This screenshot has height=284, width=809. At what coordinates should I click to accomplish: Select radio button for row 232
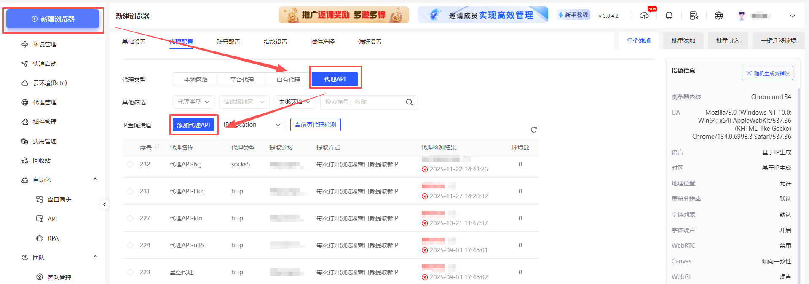pos(130,164)
